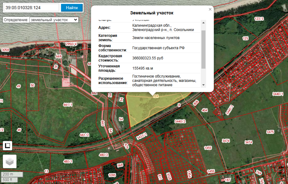Click the parcel labeled 568
The image size is (288, 184).
pos(120,166)
